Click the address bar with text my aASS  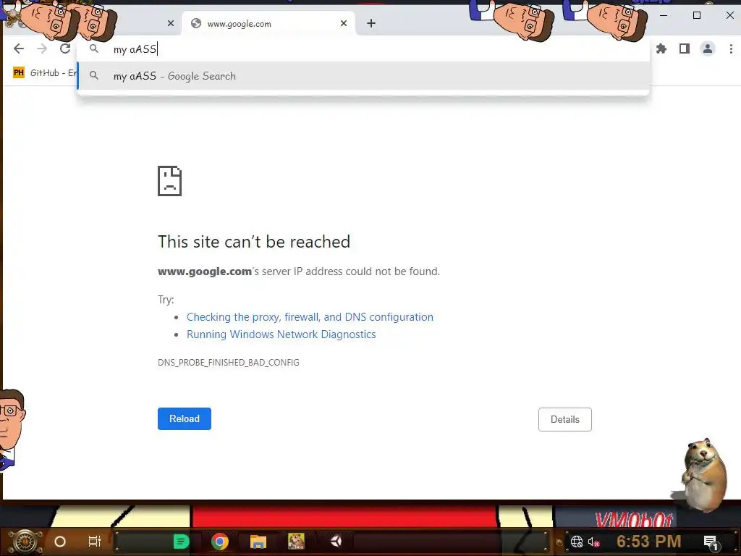[363, 49]
